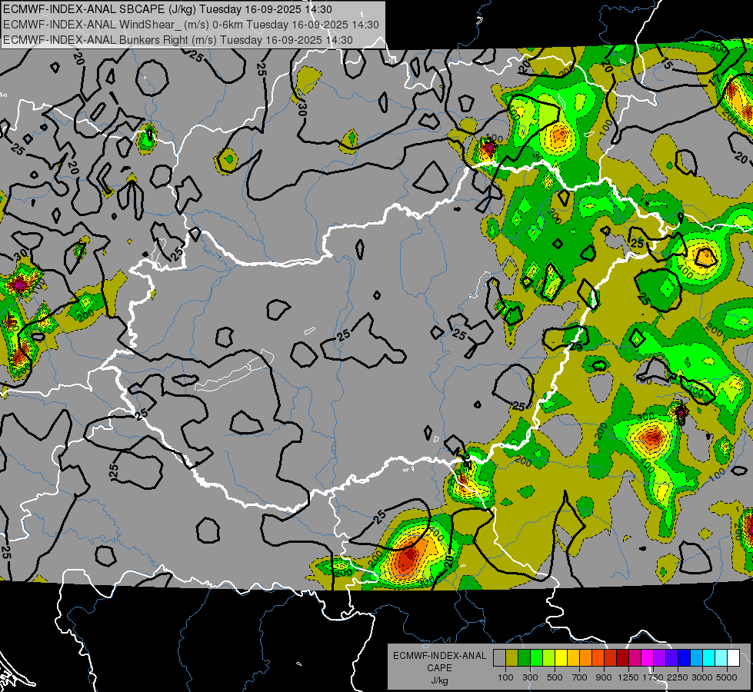Click the magenta legend swatch
Viewport: 753px width, 692px height.
[648, 658]
